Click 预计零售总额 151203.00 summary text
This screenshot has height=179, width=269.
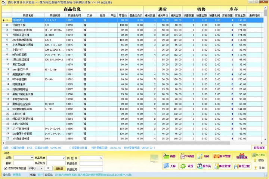[x=106, y=148]
